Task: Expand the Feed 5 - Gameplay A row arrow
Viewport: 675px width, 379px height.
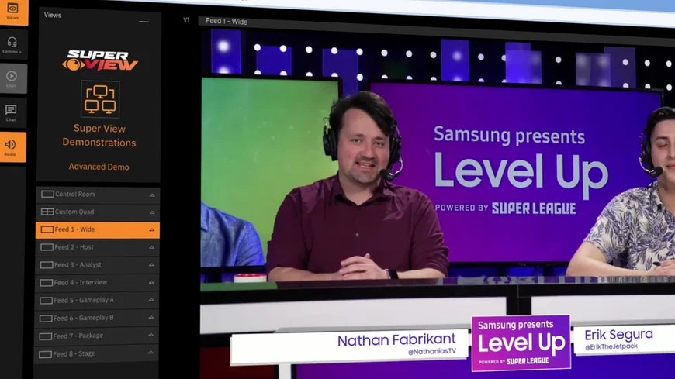Action: click(151, 299)
